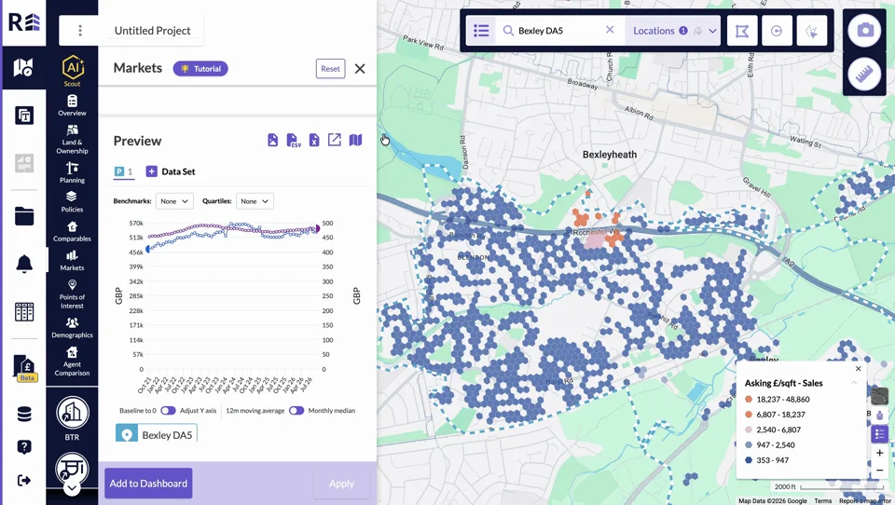Export preview as image file

click(x=273, y=140)
